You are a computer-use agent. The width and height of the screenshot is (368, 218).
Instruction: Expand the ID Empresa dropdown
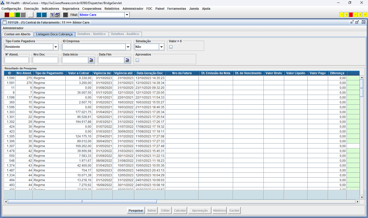click(x=128, y=47)
